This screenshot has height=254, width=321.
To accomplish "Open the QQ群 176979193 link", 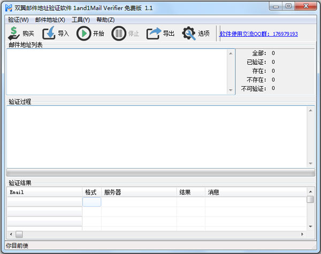I will (258, 34).
